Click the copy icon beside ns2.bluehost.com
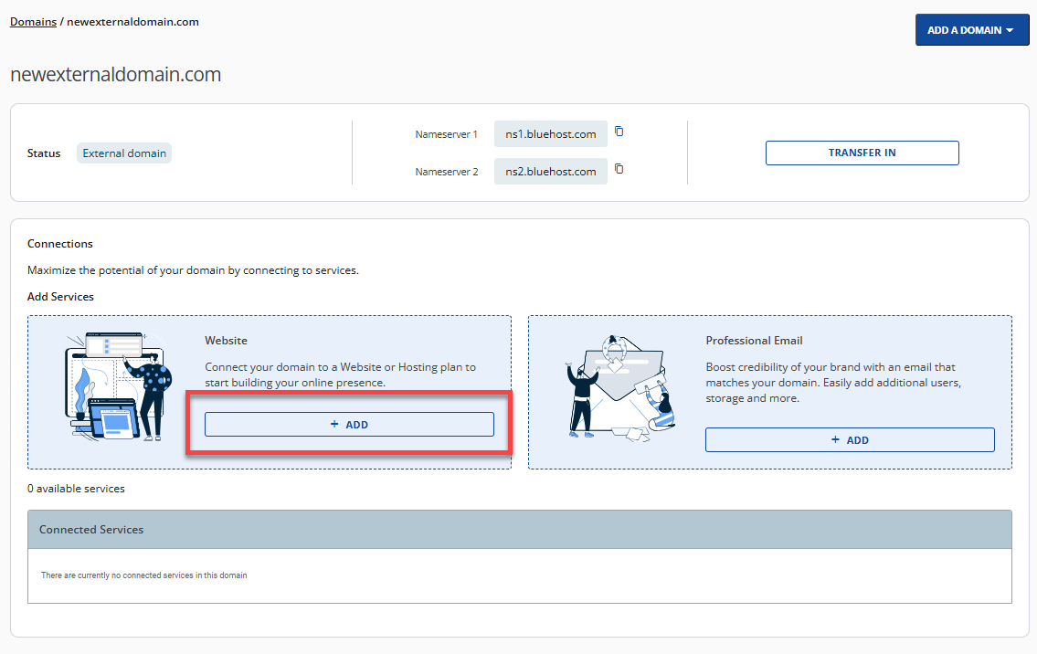Viewport: 1037px width, 654px height. [619, 169]
